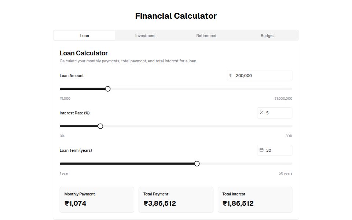Image resolution: width=352 pixels, height=220 pixels.
Task: Click the Total Payment result card
Action: (176, 199)
